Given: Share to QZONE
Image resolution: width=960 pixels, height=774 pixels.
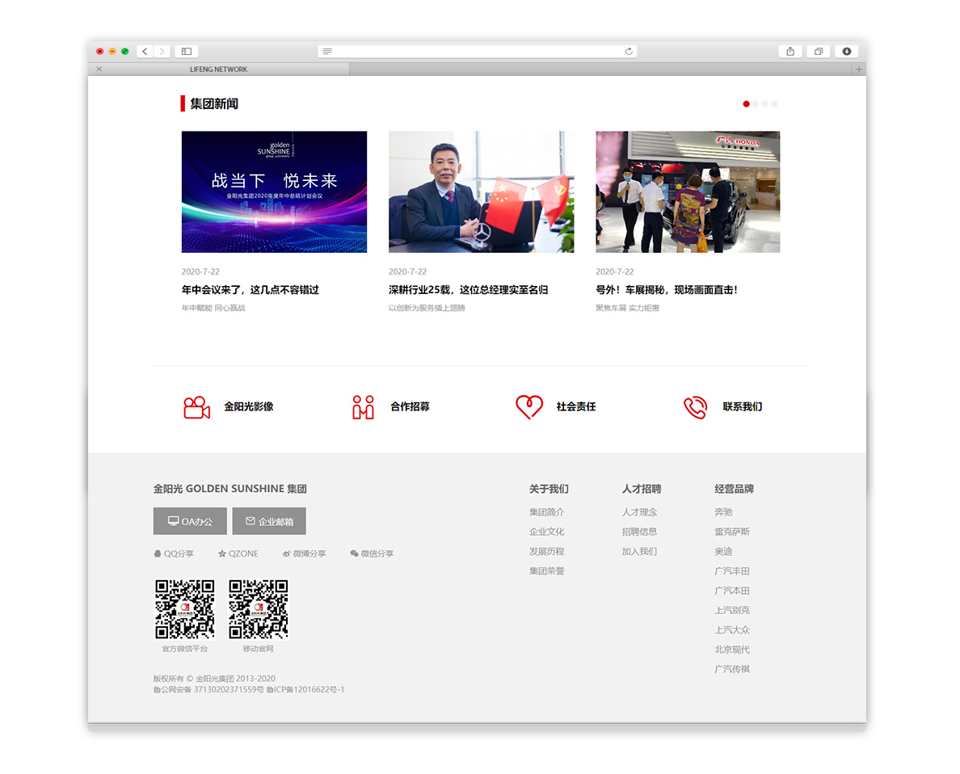Looking at the screenshot, I should click(238, 553).
